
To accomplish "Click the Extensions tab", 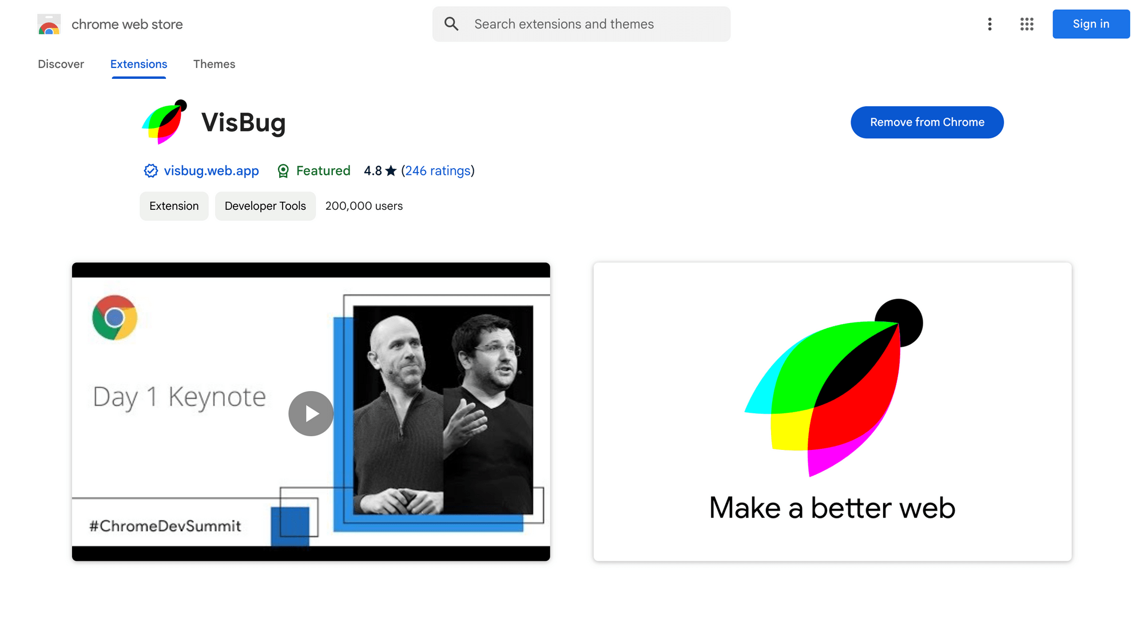I will point(138,65).
